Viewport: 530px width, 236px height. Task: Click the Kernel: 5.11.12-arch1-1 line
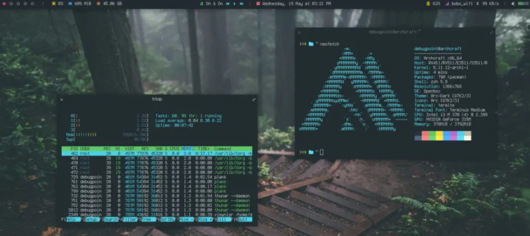(x=443, y=68)
